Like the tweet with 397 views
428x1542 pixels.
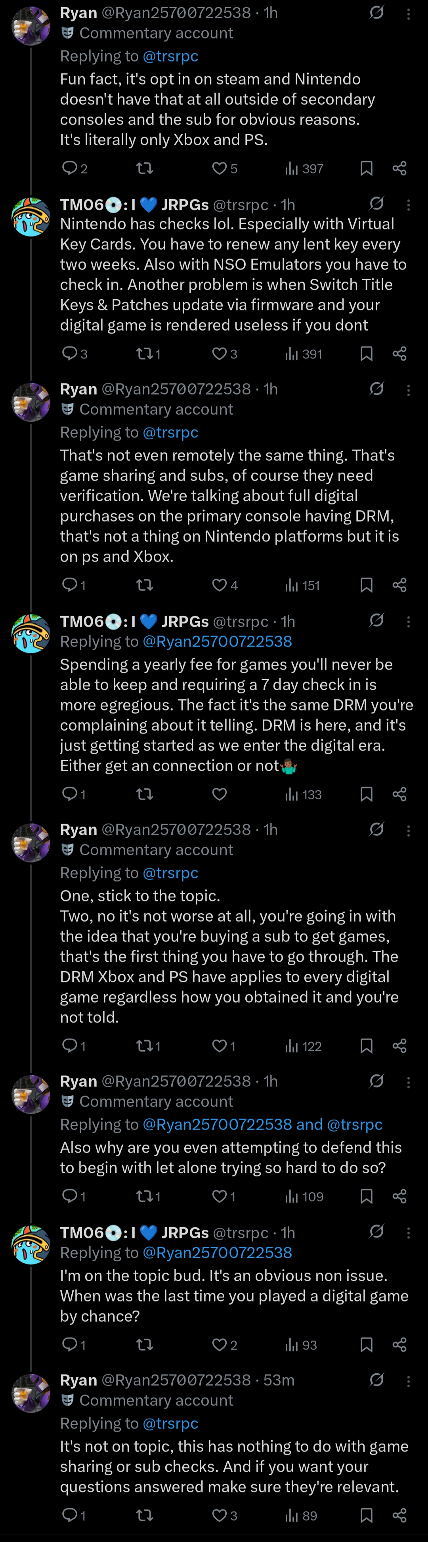point(220,168)
